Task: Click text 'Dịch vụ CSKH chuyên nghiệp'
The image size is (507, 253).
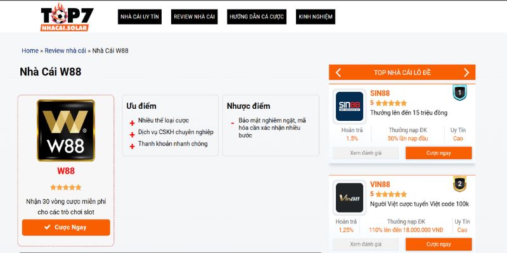Action: (x=176, y=132)
